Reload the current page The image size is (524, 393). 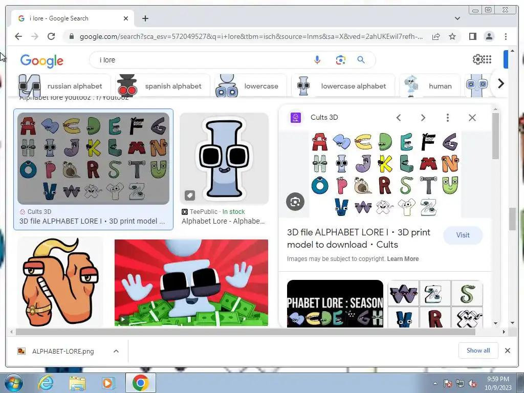pyautogui.click(x=51, y=36)
